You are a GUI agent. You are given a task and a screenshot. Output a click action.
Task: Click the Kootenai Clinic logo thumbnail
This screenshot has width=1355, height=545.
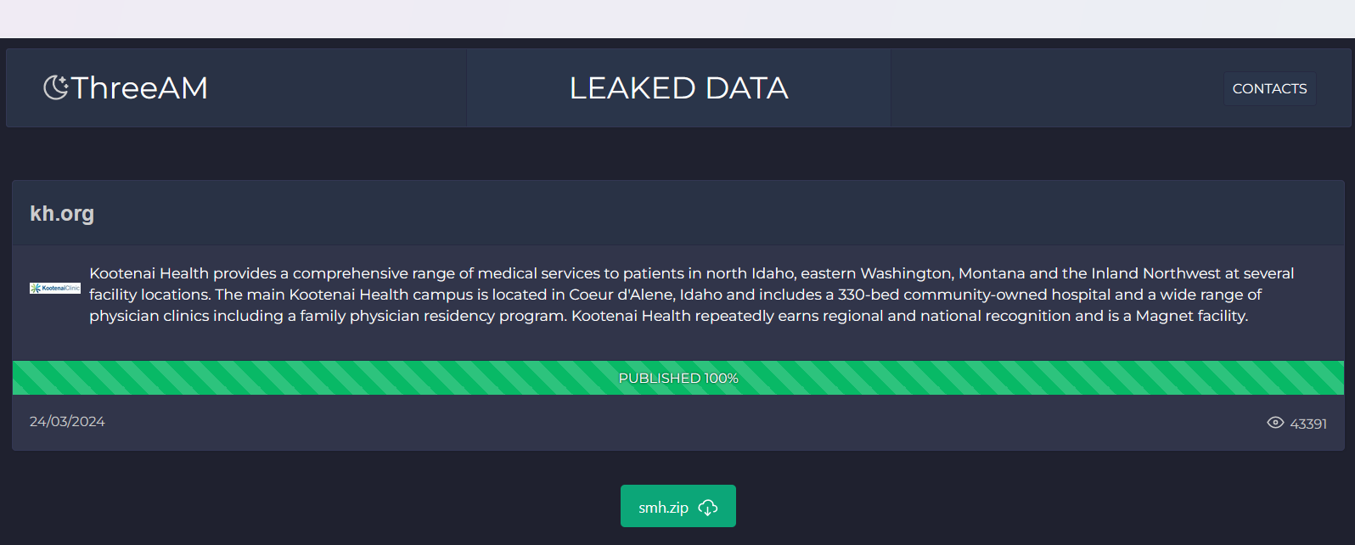point(55,289)
